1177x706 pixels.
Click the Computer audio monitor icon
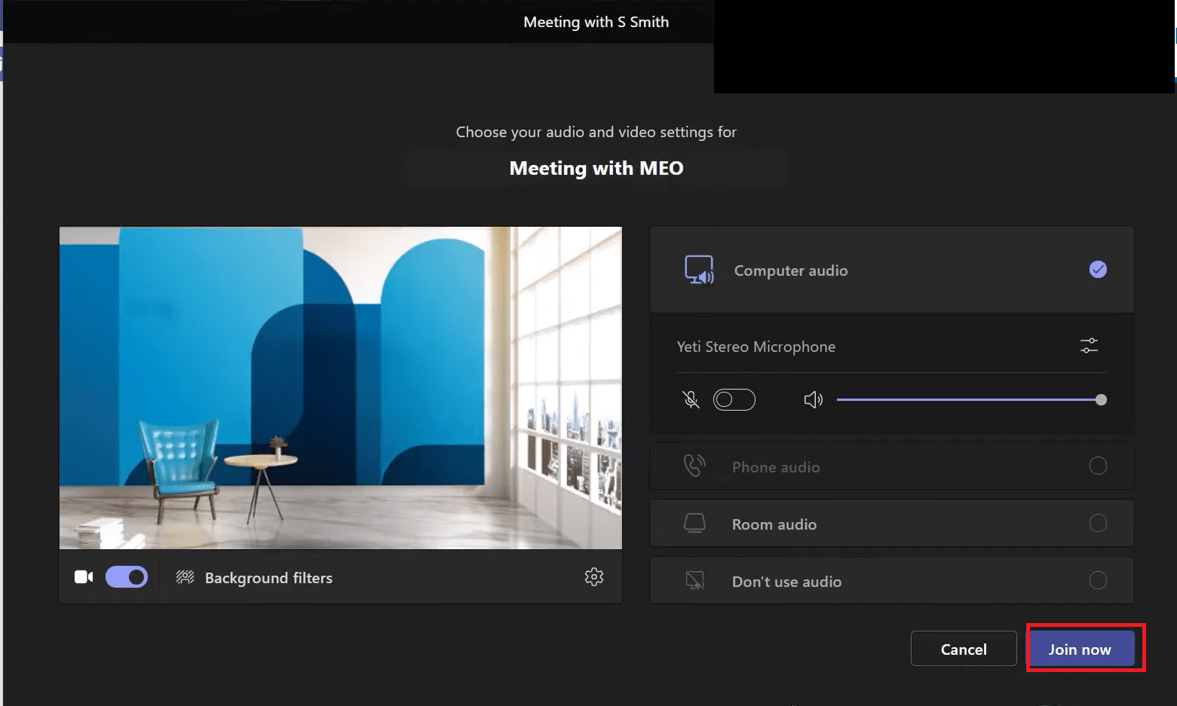[x=699, y=270]
